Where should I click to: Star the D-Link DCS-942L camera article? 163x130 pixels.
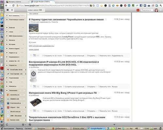pyautogui.click(x=31, y=86)
